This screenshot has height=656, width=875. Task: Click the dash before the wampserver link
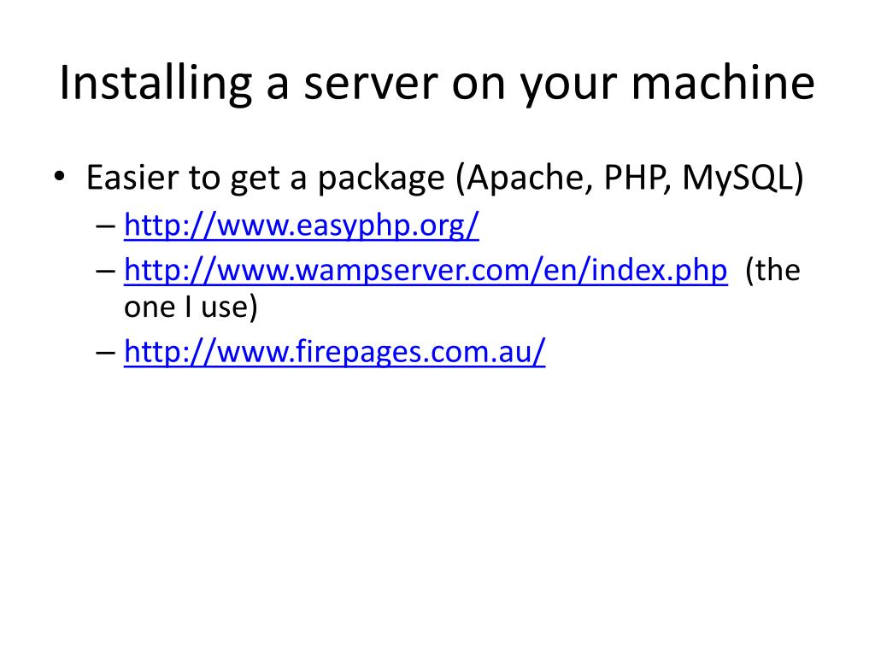105,272
